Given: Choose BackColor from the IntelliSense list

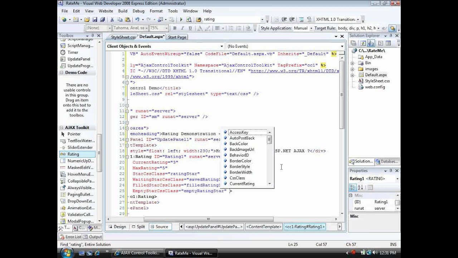Looking at the screenshot, I should 239,144.
